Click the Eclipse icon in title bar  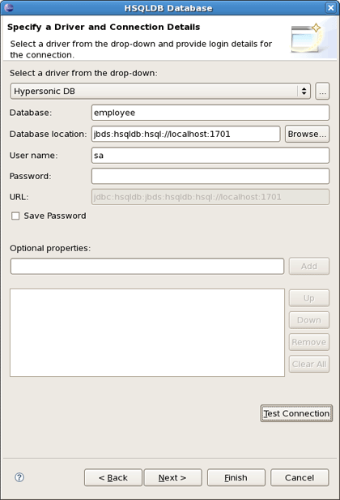9,7
